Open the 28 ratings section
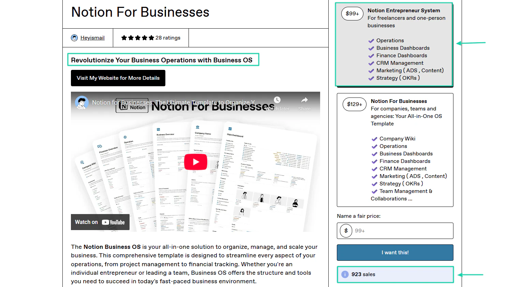Image resolution: width=508 pixels, height=287 pixels. point(168,38)
